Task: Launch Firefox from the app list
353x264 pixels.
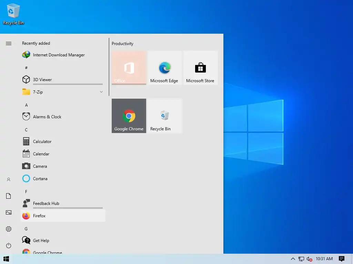Action: point(63,216)
